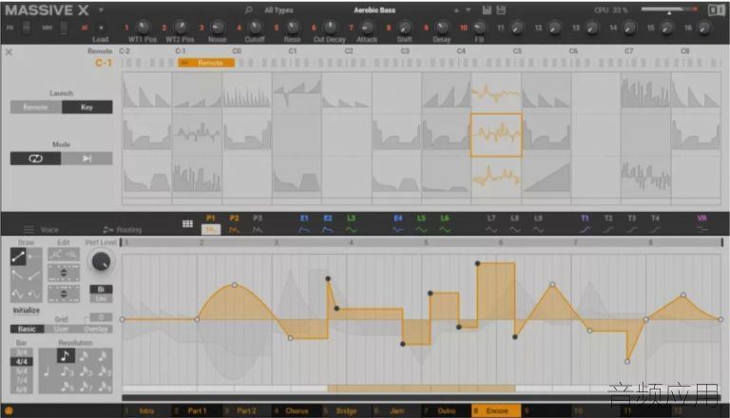Select the E2 envelope modulator
This screenshot has width=730, height=418.
328,224
